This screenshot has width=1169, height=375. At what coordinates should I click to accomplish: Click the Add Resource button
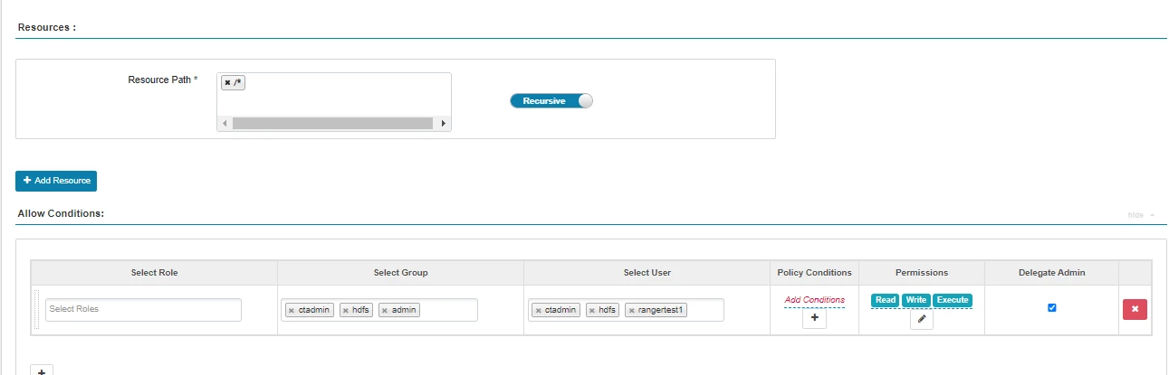pyautogui.click(x=56, y=181)
